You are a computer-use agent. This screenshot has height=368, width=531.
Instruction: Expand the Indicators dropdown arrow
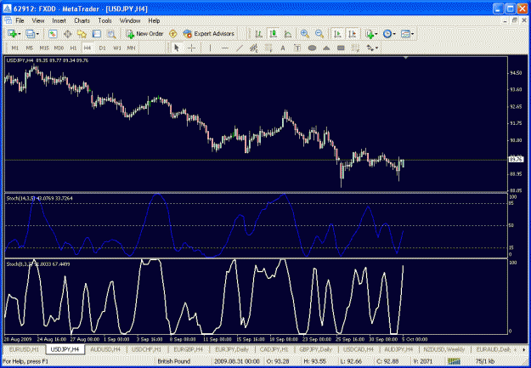click(x=376, y=34)
